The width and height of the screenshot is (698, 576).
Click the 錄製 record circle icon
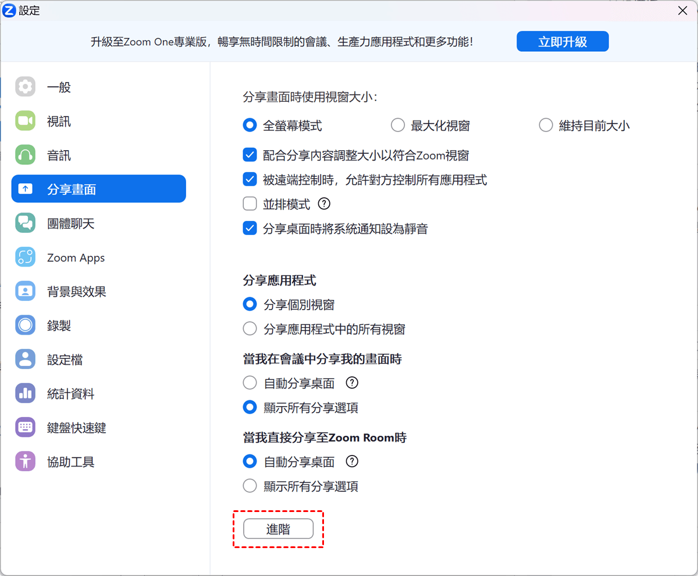click(25, 325)
